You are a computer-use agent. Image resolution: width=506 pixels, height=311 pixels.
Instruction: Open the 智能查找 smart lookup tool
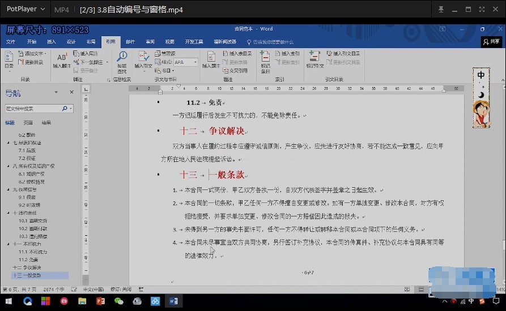[122, 62]
